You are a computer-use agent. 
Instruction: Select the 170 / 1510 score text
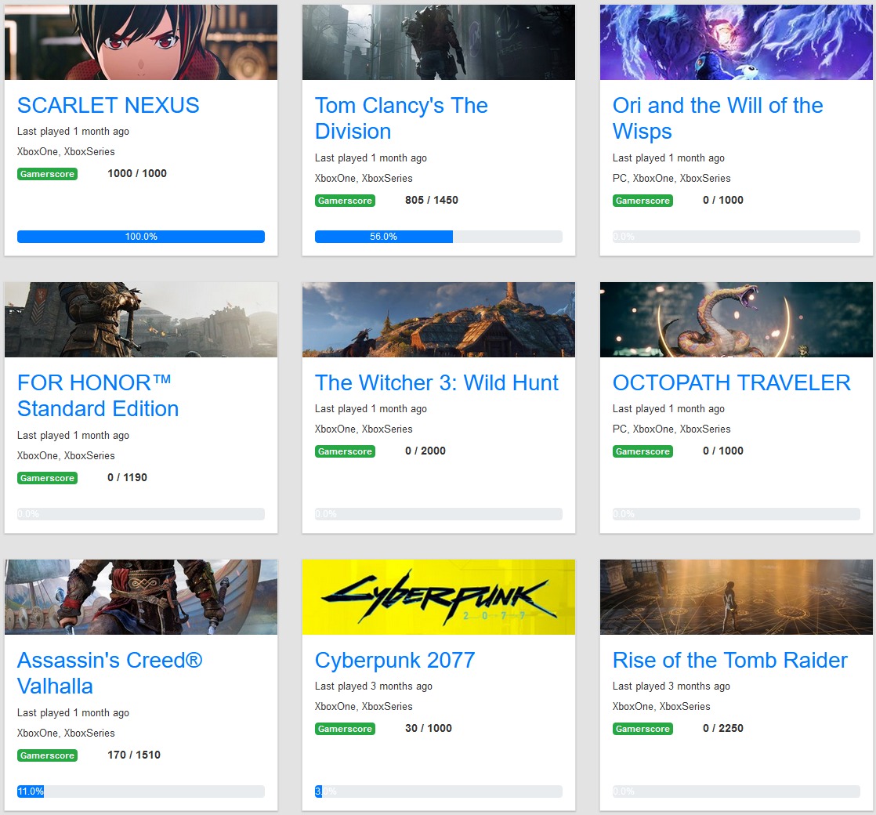click(x=134, y=755)
